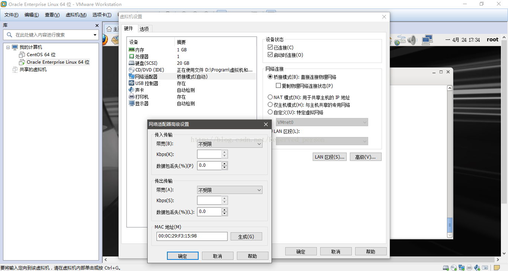Select 共享的虚拟机 in library tree

pos(33,70)
